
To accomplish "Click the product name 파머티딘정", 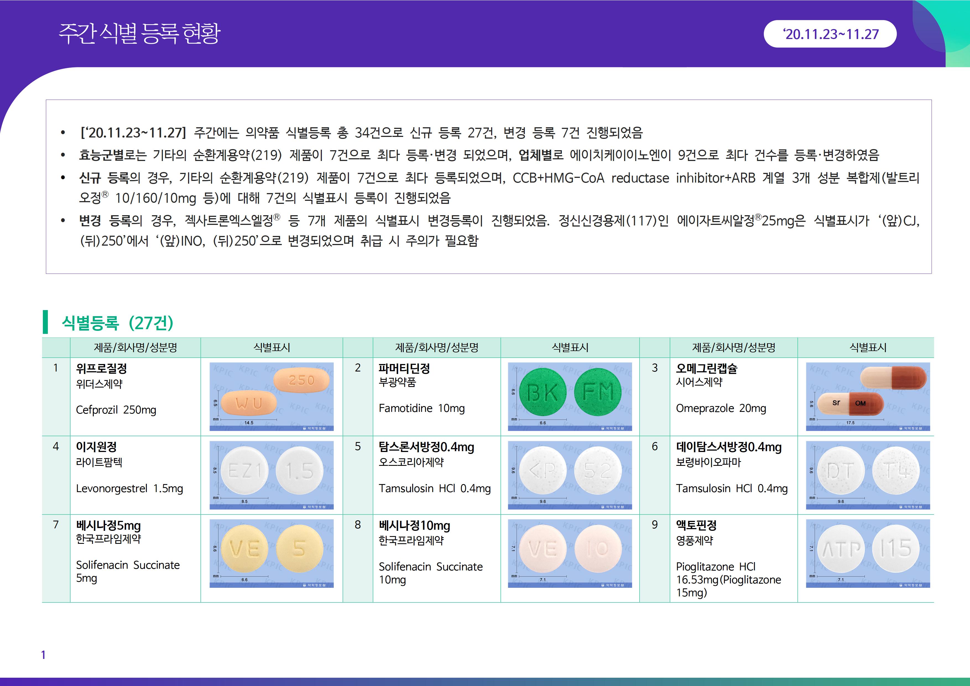I will click(404, 368).
